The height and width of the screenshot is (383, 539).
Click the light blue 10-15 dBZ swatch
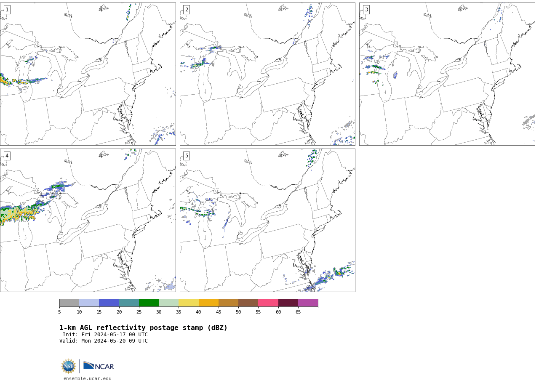tap(89, 303)
